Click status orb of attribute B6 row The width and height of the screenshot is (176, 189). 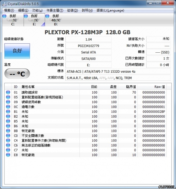[8, 126]
